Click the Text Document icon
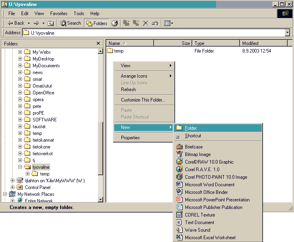 (179, 222)
